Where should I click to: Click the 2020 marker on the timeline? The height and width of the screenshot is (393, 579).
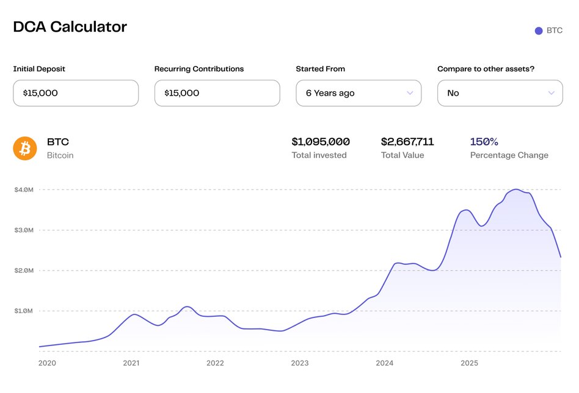[46, 363]
